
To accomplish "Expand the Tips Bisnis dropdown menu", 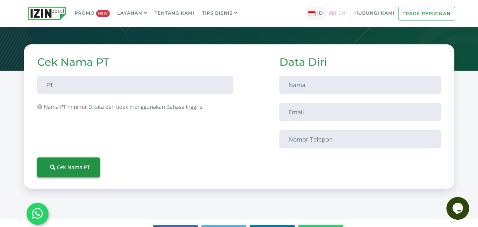I will 219,13.
